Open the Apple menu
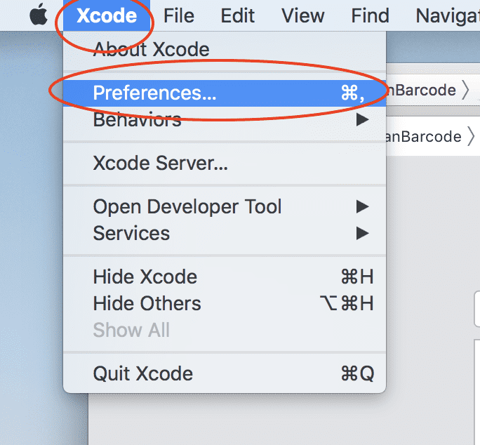The image size is (480, 445). [38, 15]
